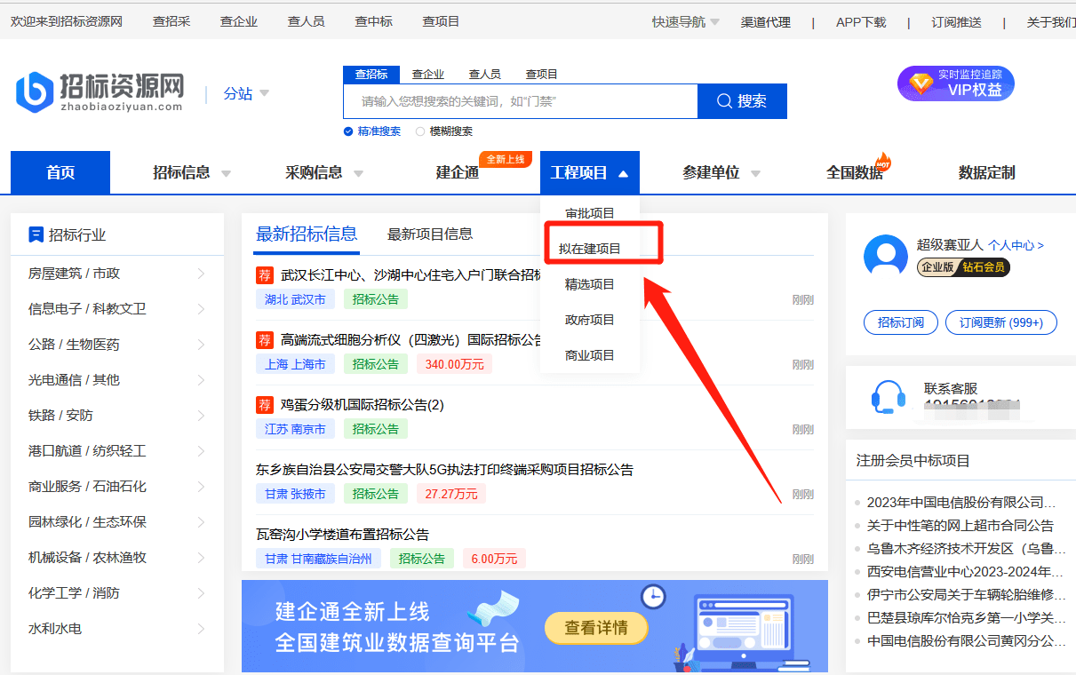Select 精选项目 from dropdown menu
This screenshot has width=1076, height=675.
point(590,284)
